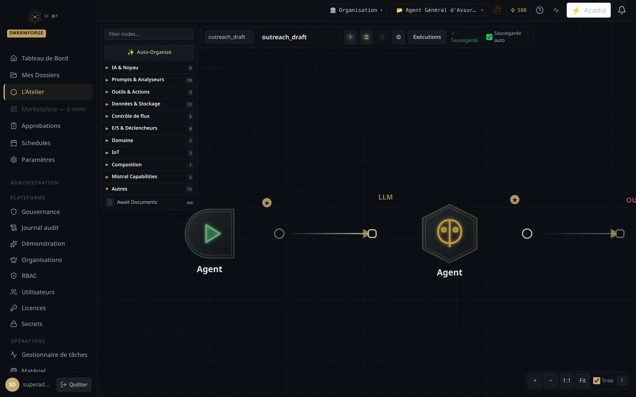Viewport: 636px width, 397px height.
Task: Open the activity pulse icon in header
Action: (556, 10)
